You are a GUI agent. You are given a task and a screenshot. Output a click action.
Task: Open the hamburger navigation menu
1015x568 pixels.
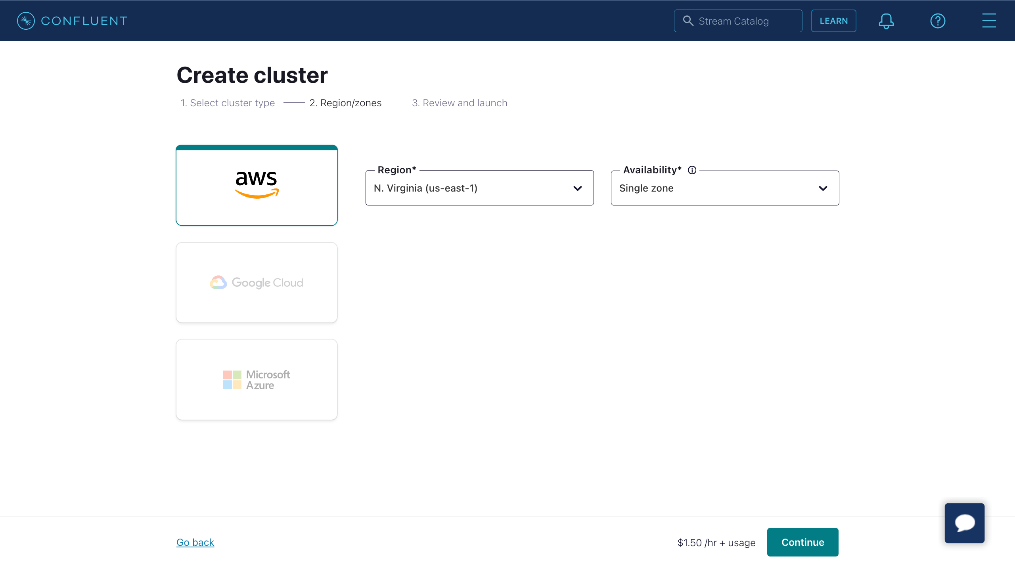(988, 21)
